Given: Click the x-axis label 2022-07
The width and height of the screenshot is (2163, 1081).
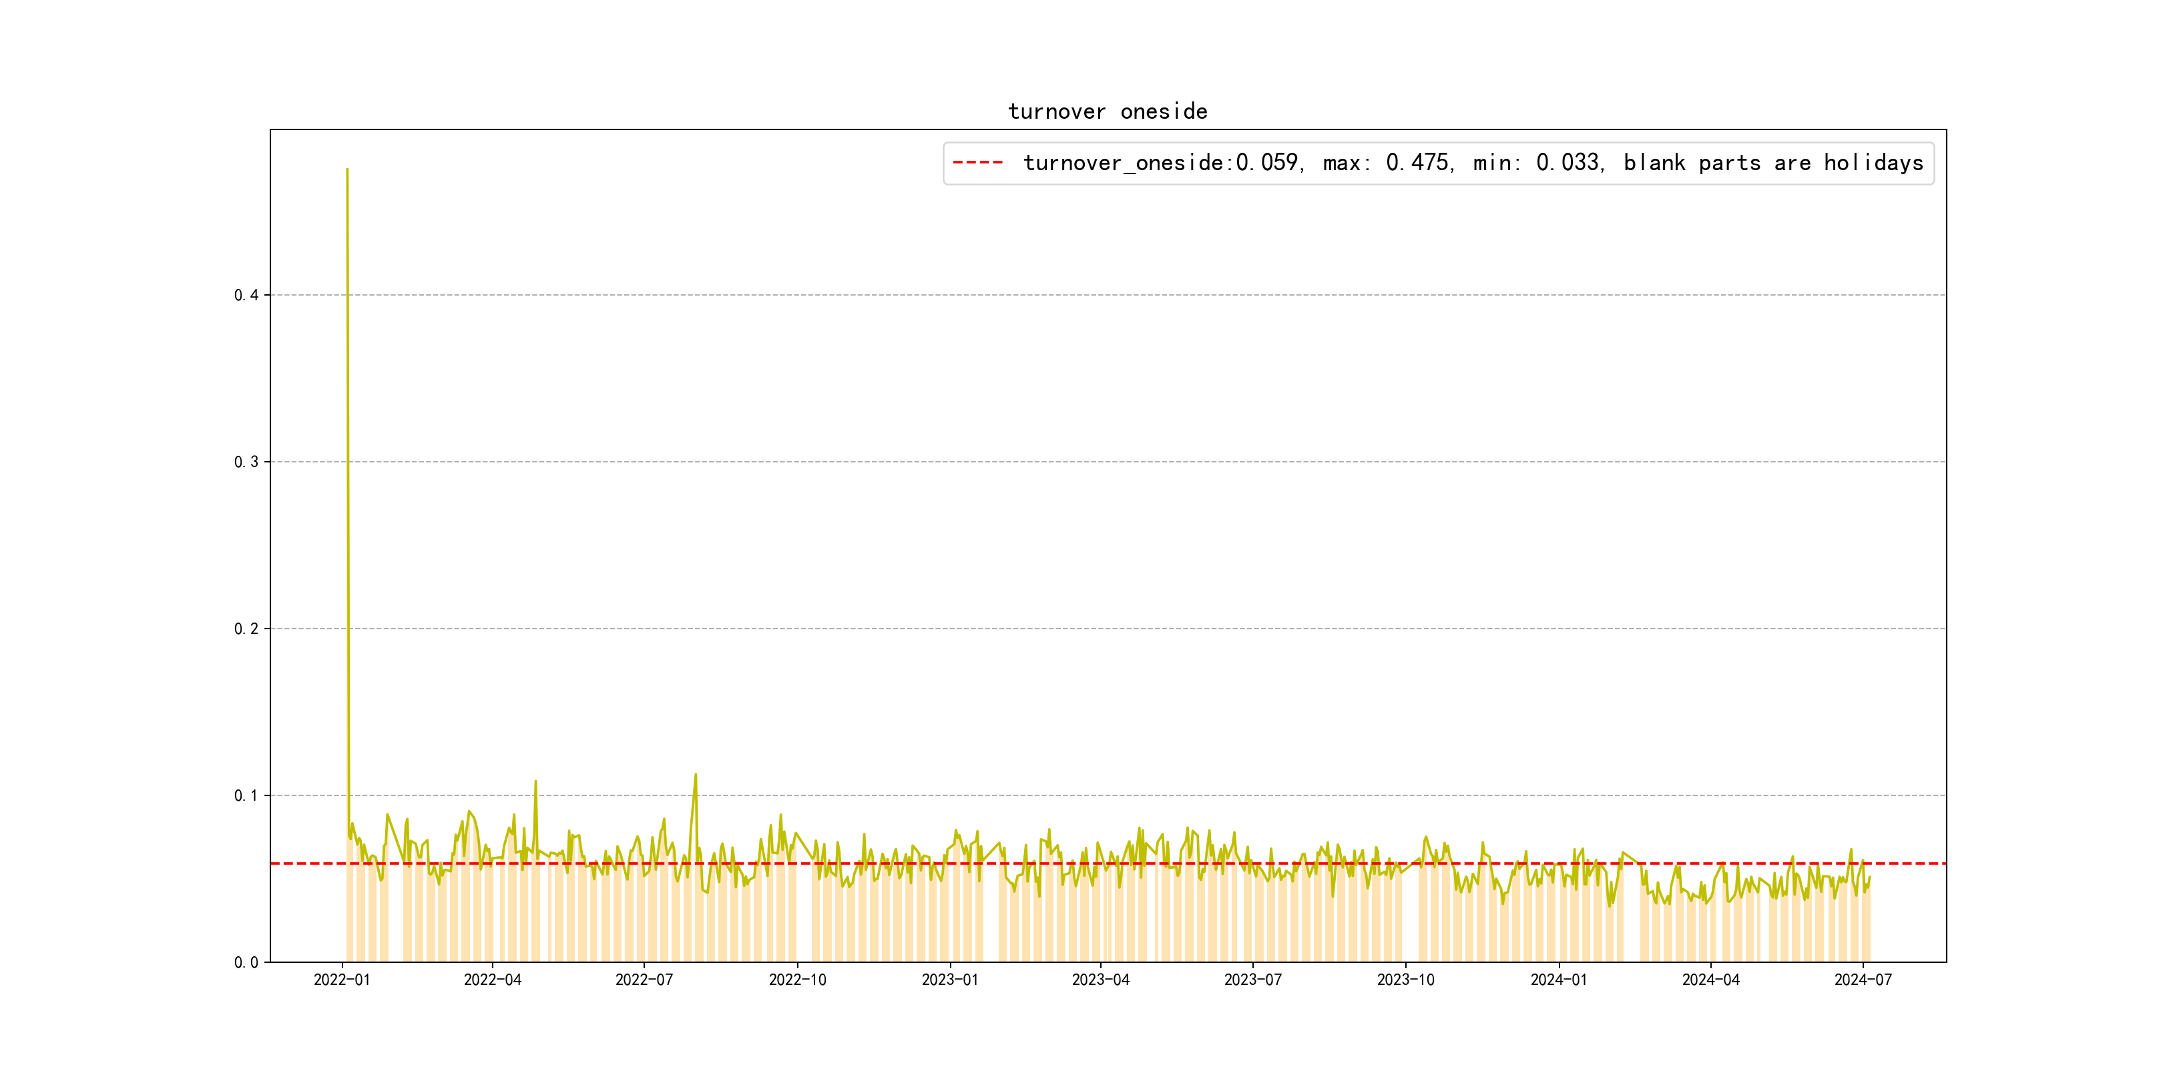Looking at the screenshot, I should point(644,980).
